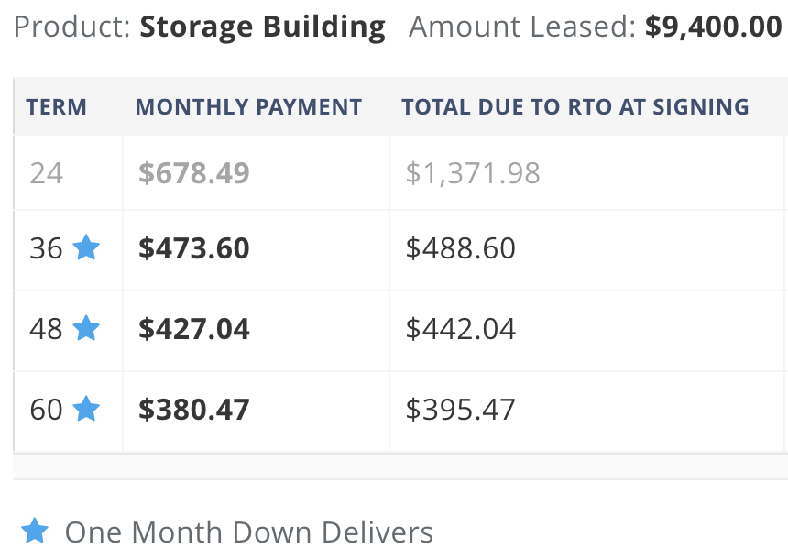Select TOTAL DUE TO RTO AT SIGNING header
This screenshot has height=559, width=788.
pyautogui.click(x=575, y=107)
